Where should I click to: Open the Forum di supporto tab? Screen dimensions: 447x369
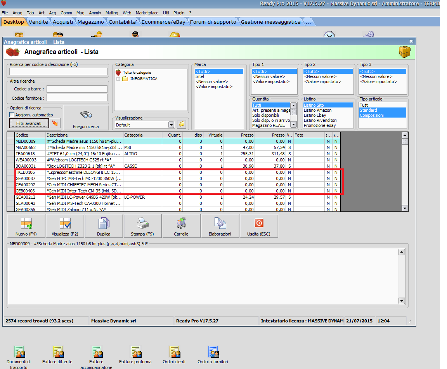point(213,22)
